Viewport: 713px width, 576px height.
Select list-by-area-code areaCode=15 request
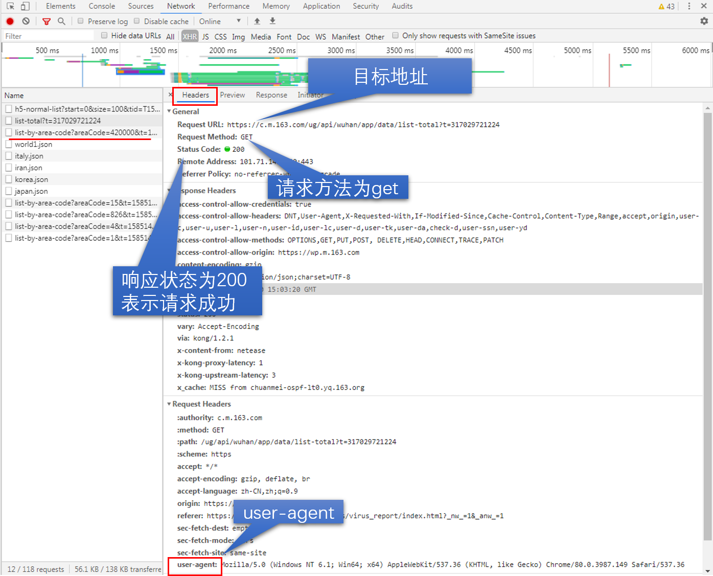tap(82, 203)
